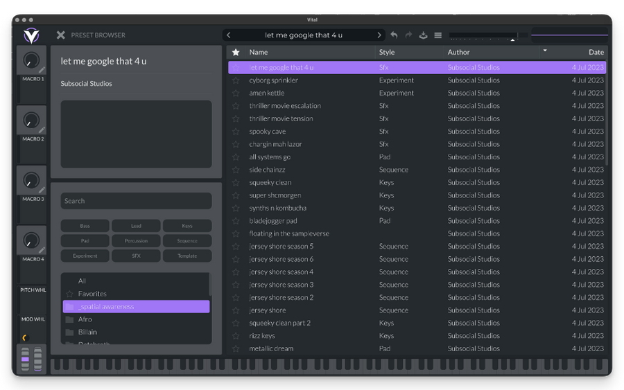Image resolution: width=624 pixels, height=390 pixels.
Task: Click the Macro 3 knob
Action: [x=31, y=181]
